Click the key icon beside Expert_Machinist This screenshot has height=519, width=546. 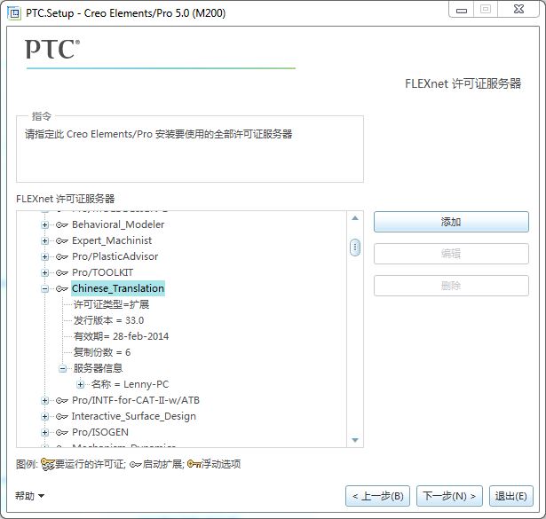(61, 240)
